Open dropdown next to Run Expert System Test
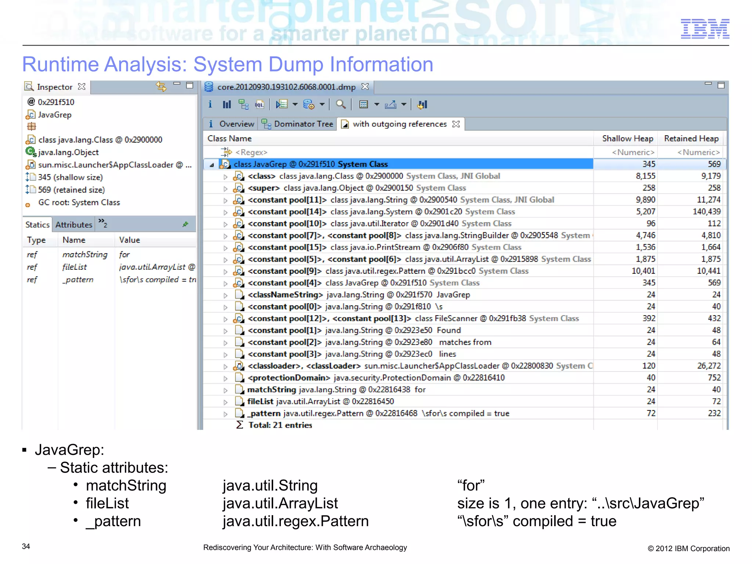 pyautogui.click(x=295, y=105)
